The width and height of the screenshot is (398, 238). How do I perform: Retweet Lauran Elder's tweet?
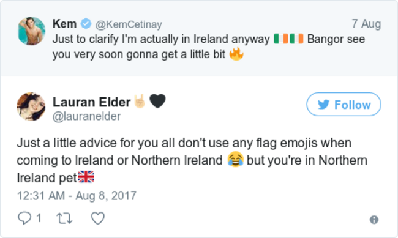(x=64, y=218)
